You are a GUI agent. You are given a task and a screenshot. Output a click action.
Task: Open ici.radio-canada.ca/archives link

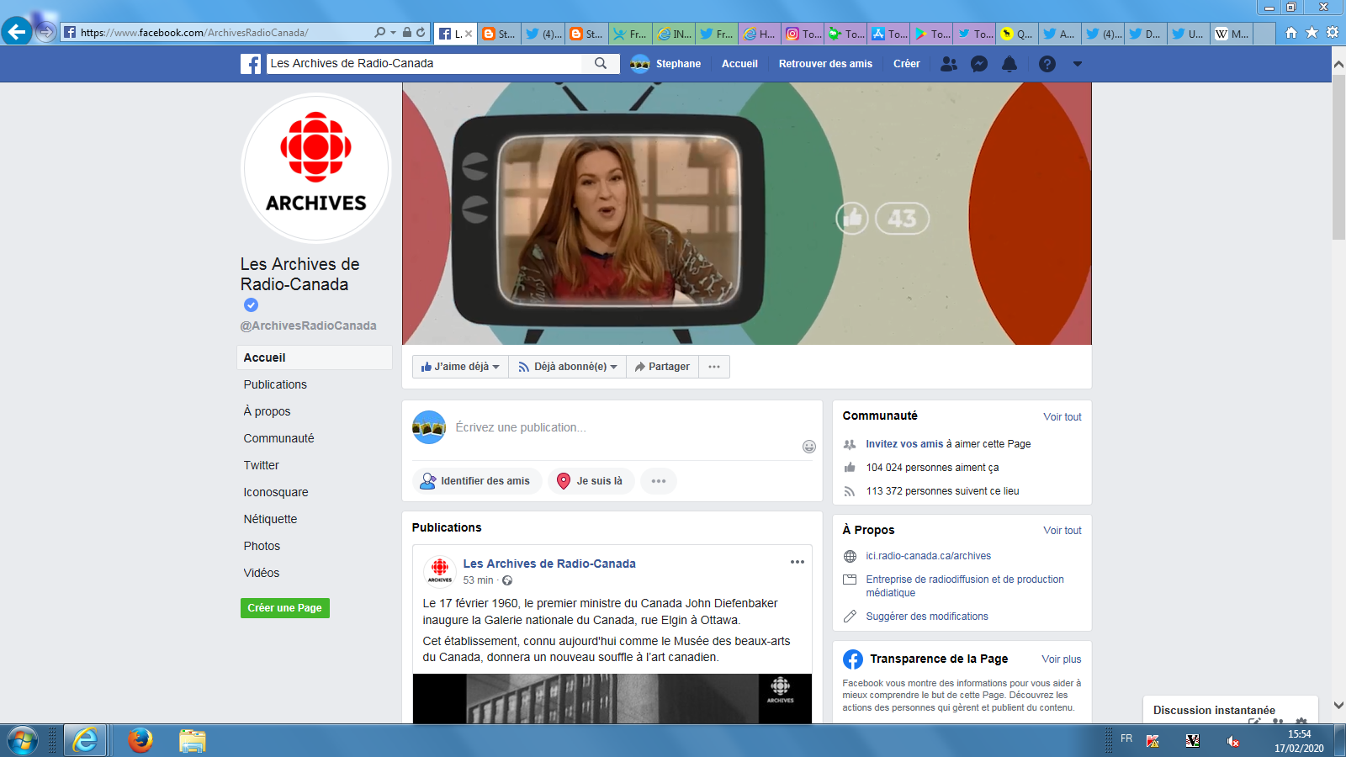coord(929,556)
